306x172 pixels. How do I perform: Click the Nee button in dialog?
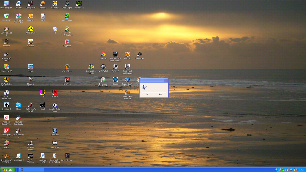[x=160, y=94]
